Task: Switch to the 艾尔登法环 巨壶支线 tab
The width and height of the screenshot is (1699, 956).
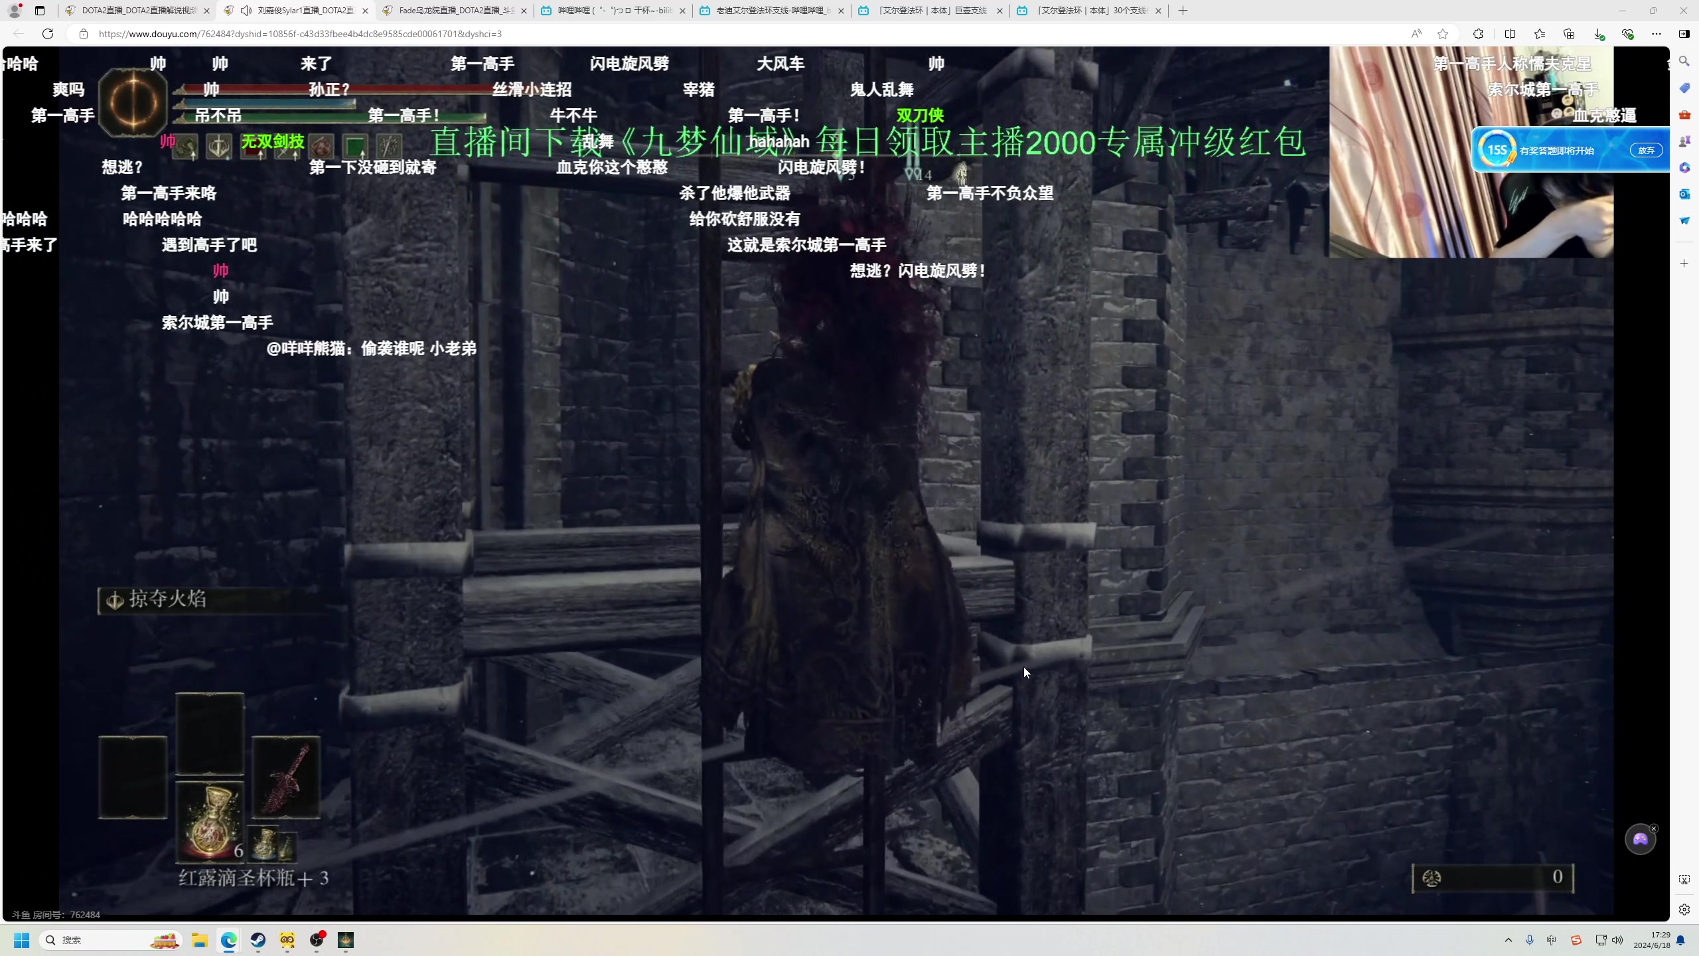Action: [931, 11]
